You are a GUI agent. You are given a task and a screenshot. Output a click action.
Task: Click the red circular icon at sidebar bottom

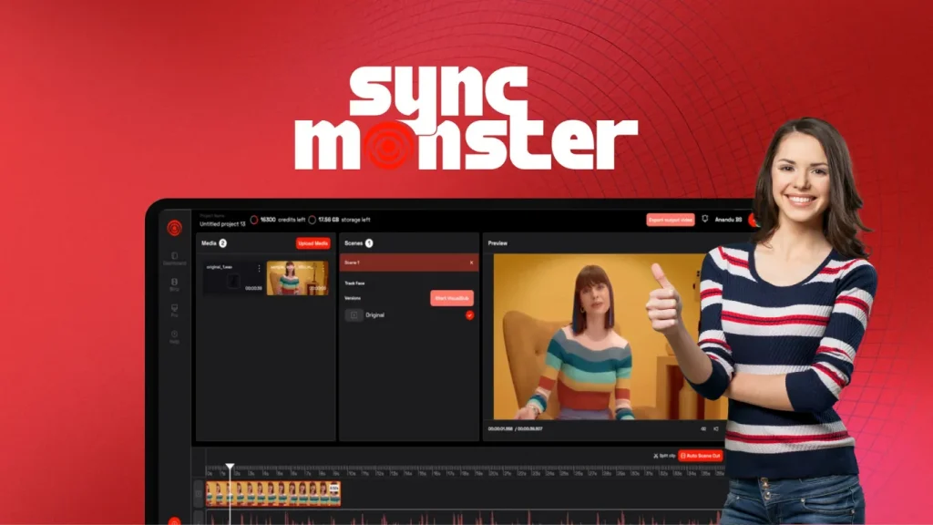pyautogui.click(x=174, y=521)
